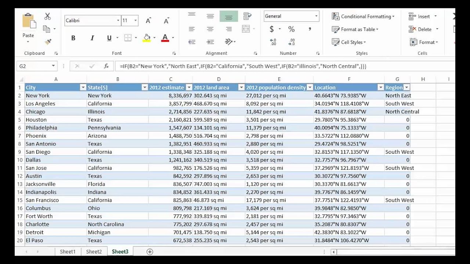Viewport: 470px width, 264px height.
Task: Decrease font size with the smaller A
Action: point(166,21)
